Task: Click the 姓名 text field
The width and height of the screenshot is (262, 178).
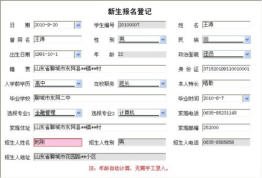Action: [x=226, y=25]
